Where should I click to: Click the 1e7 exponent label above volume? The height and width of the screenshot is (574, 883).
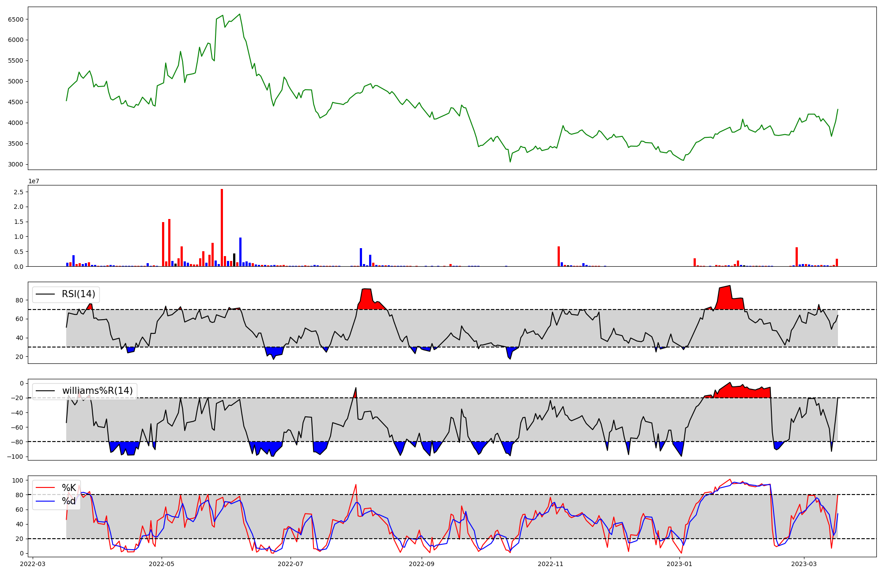(35, 181)
